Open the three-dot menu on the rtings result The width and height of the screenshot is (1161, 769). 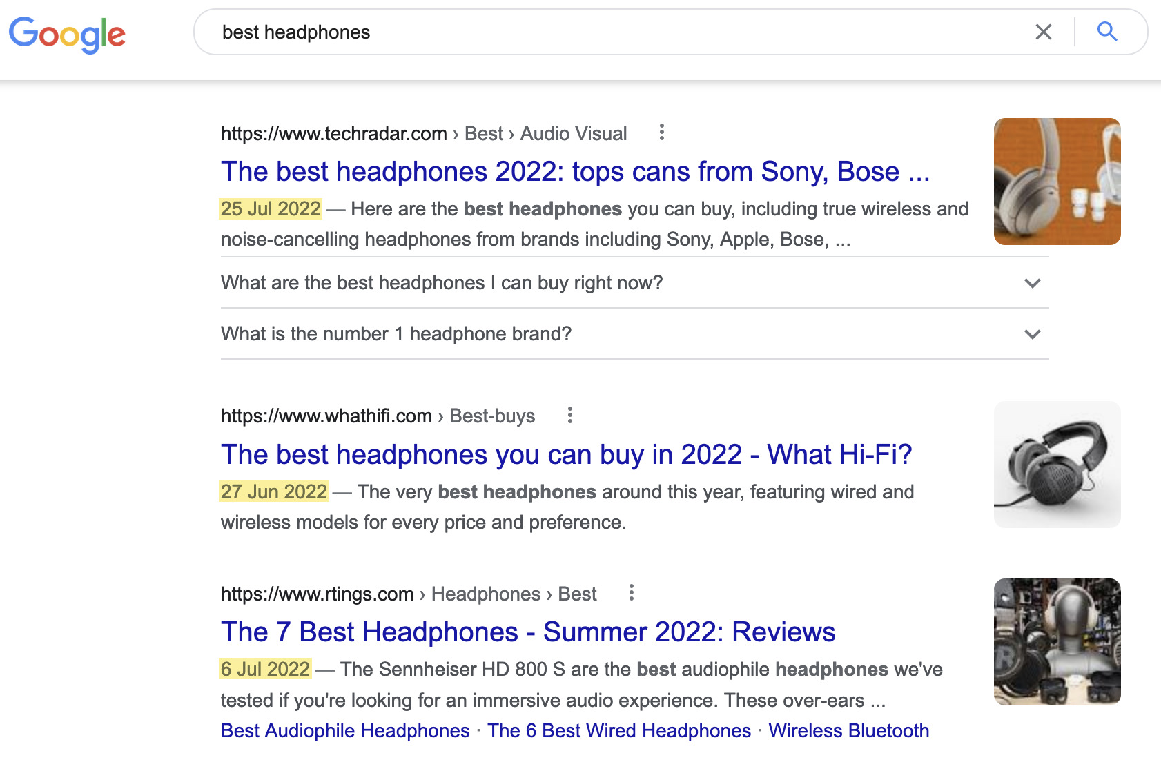click(x=631, y=593)
